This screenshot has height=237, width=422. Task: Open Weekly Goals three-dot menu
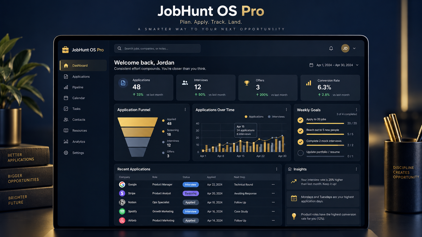(x=356, y=109)
